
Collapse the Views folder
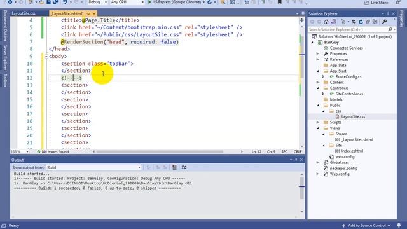318,128
